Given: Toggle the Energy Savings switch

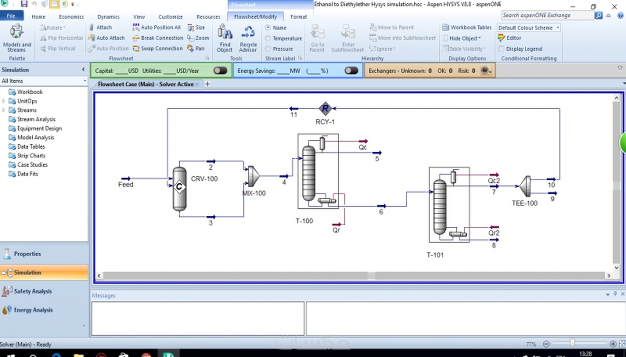Looking at the screenshot, I should (x=351, y=70).
